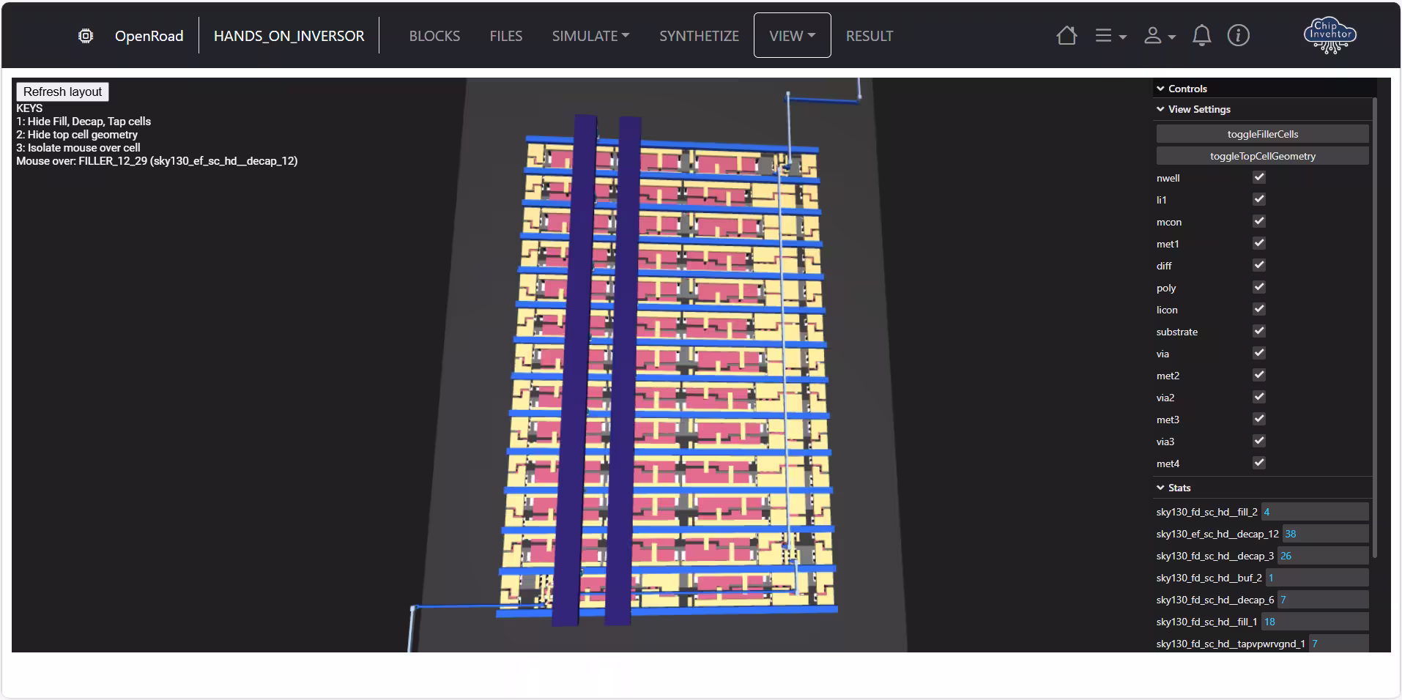Disable the poly layer checkbox
Viewport: 1402px width, 700px height.
pos(1258,287)
